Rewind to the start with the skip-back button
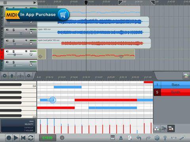Screen dimensions: 190x142 pos(23,138)
